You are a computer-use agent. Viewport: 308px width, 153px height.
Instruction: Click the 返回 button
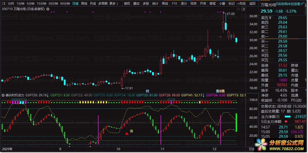click(x=252, y=4)
